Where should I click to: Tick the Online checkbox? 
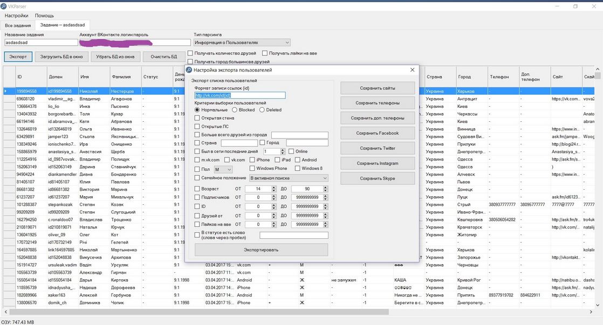(291, 151)
